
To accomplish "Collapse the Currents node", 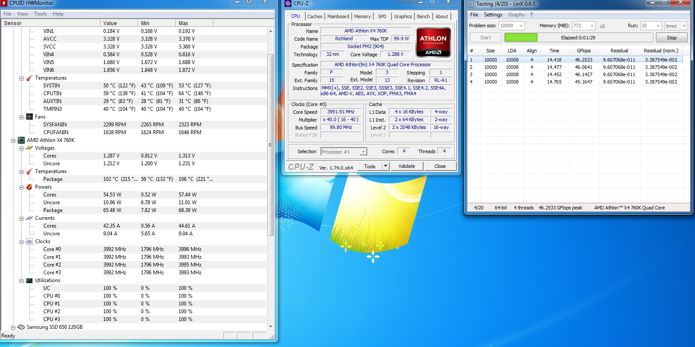I will pyautogui.click(x=21, y=218).
